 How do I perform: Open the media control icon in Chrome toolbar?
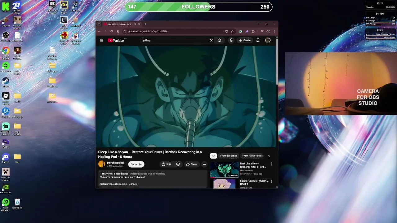(x=262, y=31)
